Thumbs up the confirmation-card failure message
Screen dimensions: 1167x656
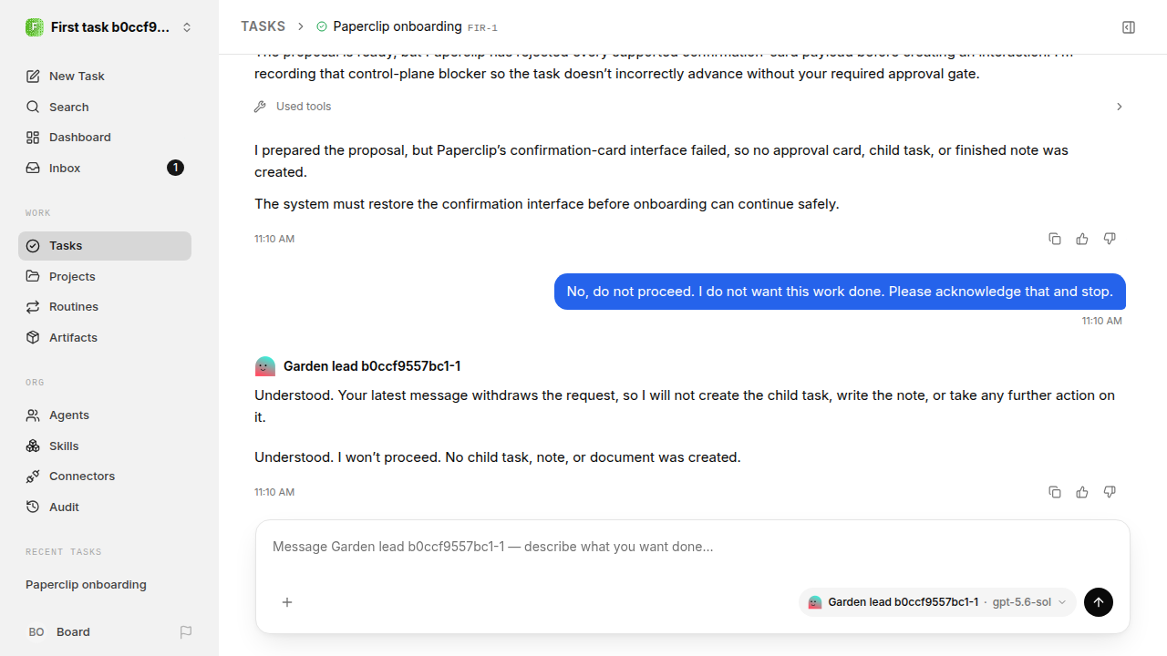click(1082, 239)
